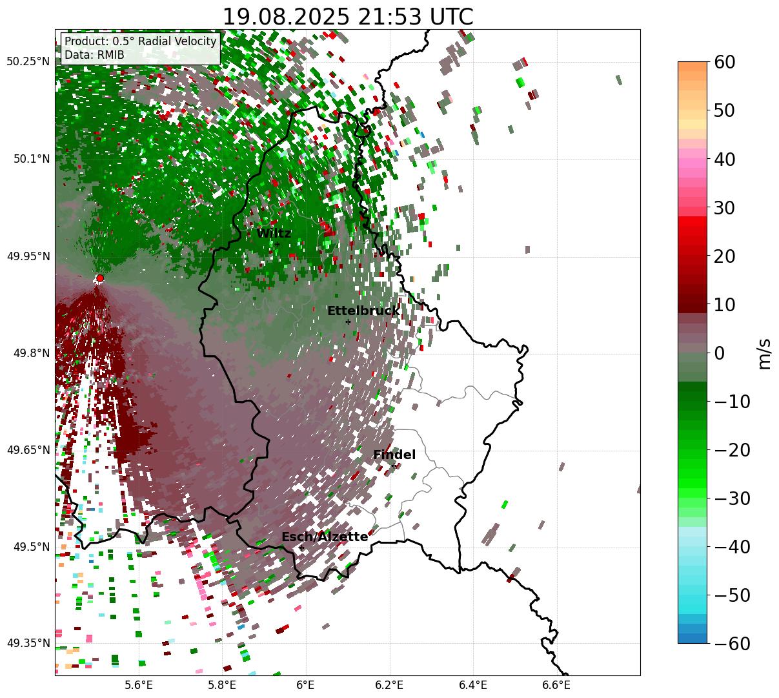The image size is (779, 698).
Task: Click the Findel location label
Action: click(394, 455)
